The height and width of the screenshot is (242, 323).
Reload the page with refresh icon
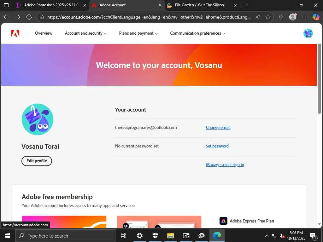[29, 17]
